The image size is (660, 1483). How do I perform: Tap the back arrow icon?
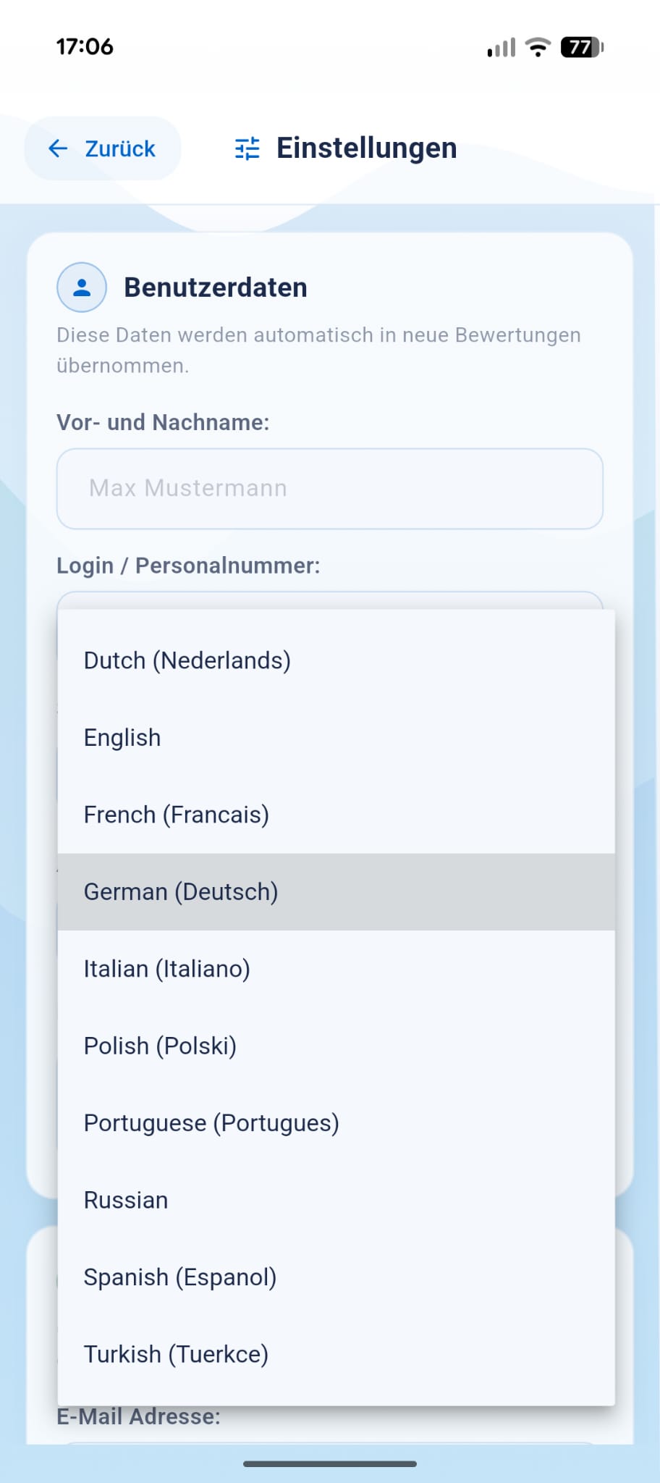tap(58, 148)
